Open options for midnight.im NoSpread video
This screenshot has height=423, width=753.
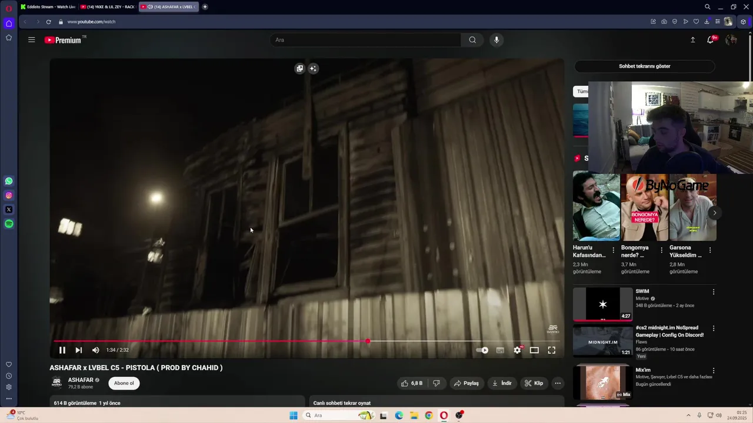pos(714,328)
